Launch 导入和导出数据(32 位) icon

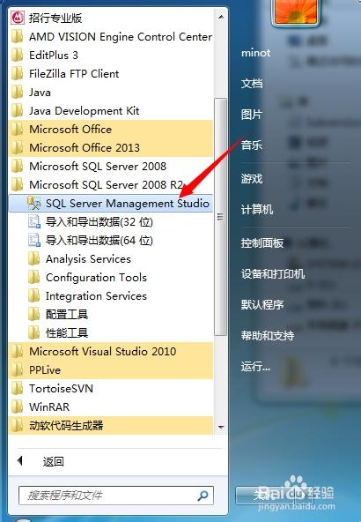pyautogui.click(x=34, y=221)
